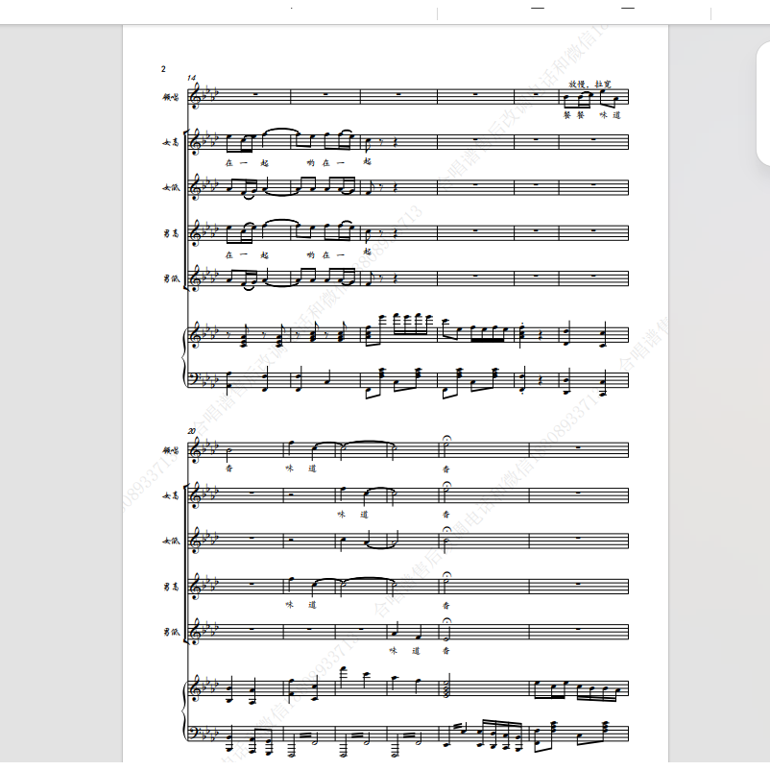Click the fermata above the lead part's final note
Screen dimensions: 770x770
(x=446, y=438)
